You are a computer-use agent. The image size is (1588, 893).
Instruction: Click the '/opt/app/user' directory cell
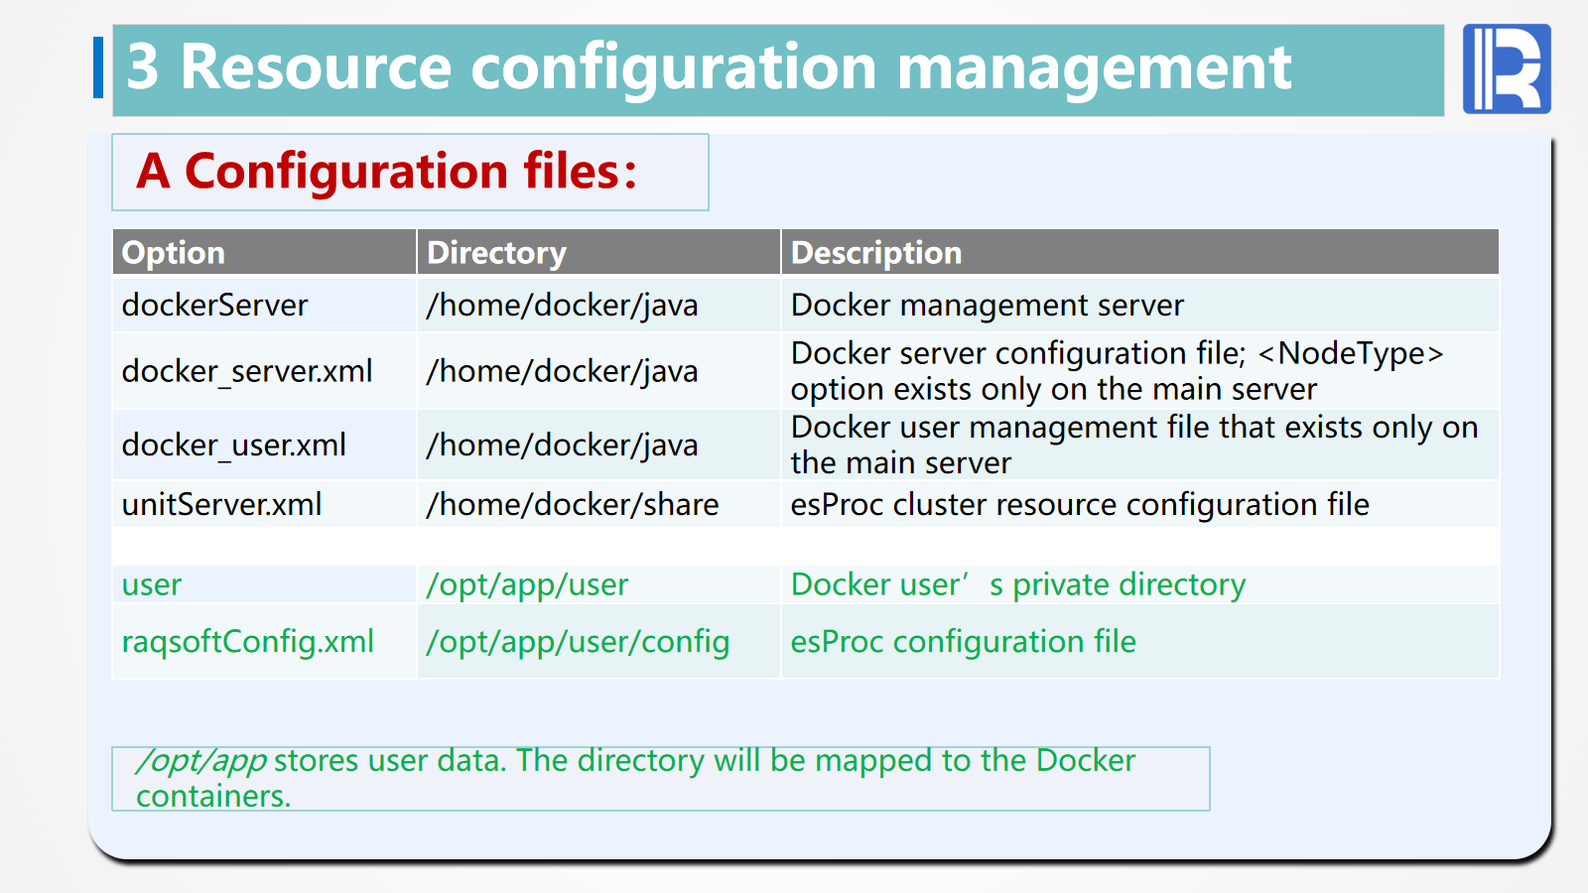[x=527, y=585]
